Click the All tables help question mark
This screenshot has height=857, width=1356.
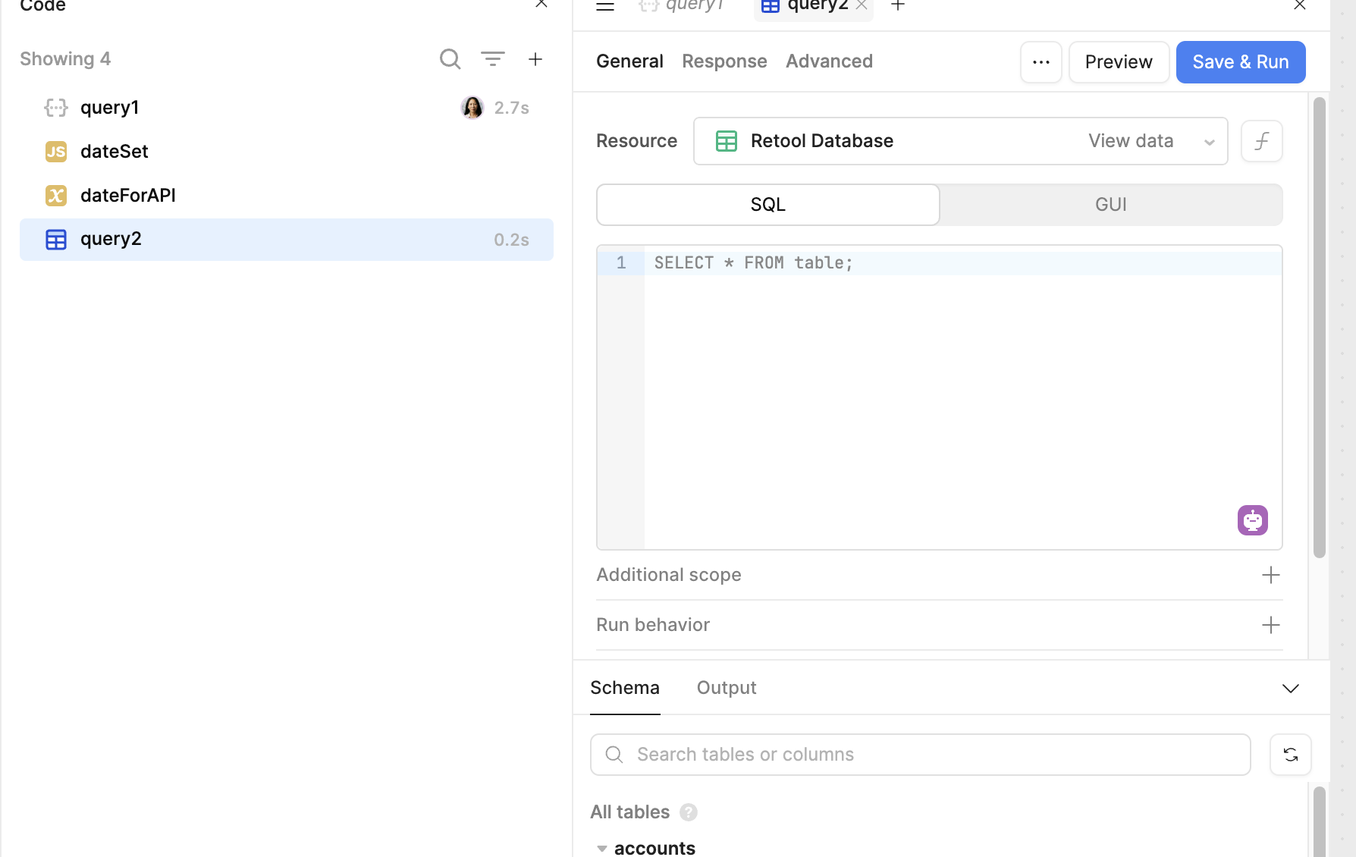tap(689, 812)
